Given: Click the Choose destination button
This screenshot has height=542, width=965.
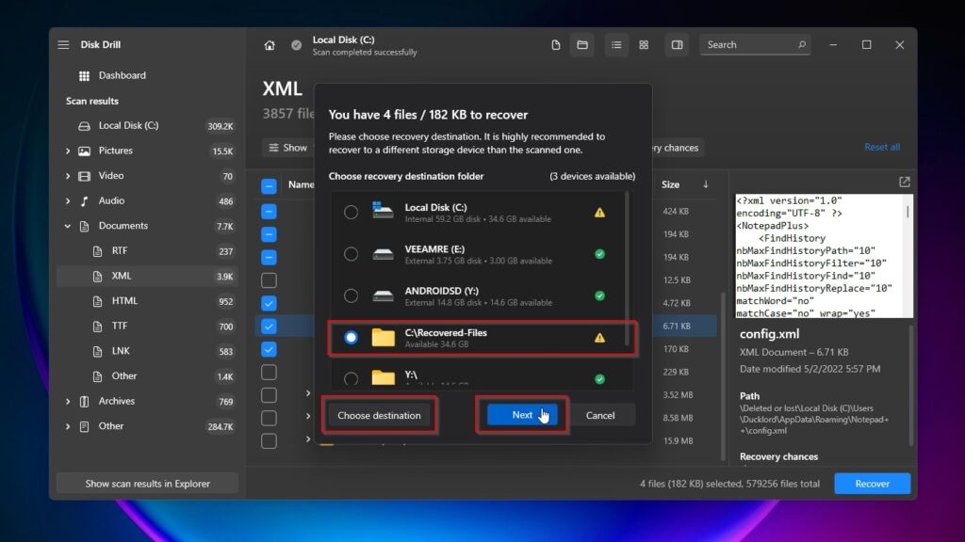Looking at the screenshot, I should 379,415.
